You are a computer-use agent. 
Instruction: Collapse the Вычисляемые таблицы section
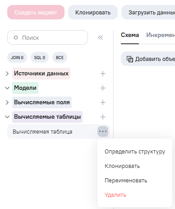click(x=7, y=117)
